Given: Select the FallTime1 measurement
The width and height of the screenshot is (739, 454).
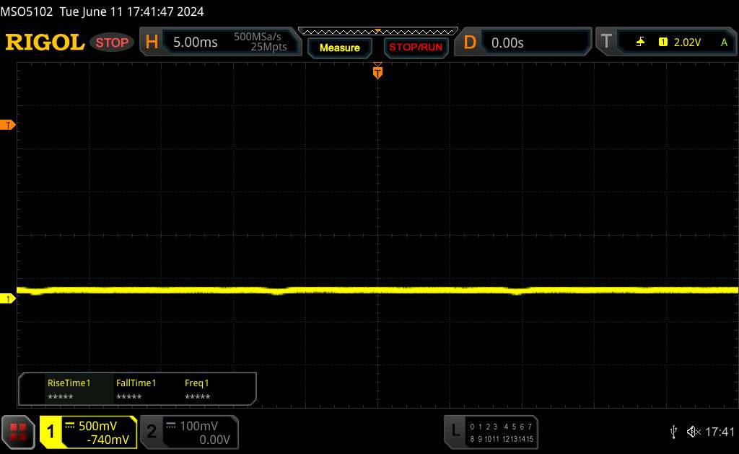Looking at the screenshot, I should tap(136, 389).
